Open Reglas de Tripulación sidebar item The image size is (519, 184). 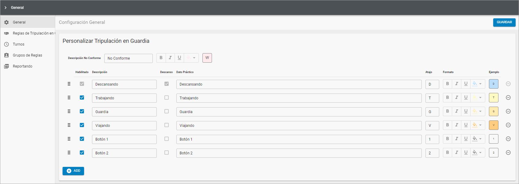(28, 33)
